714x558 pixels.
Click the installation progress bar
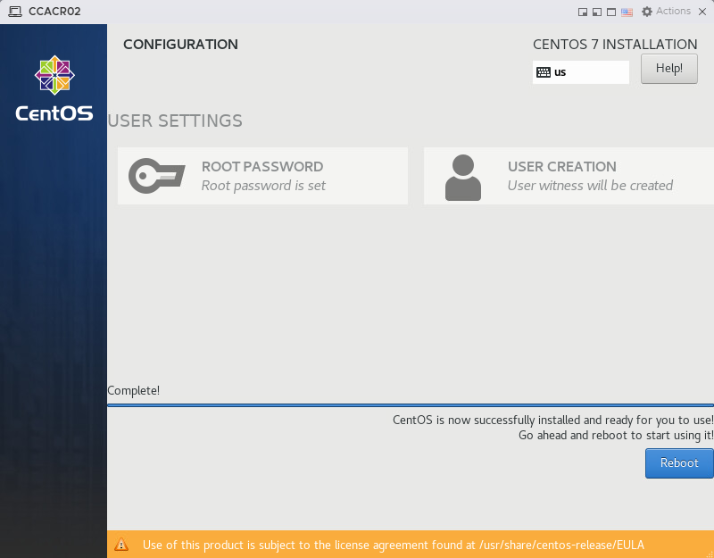pos(411,404)
